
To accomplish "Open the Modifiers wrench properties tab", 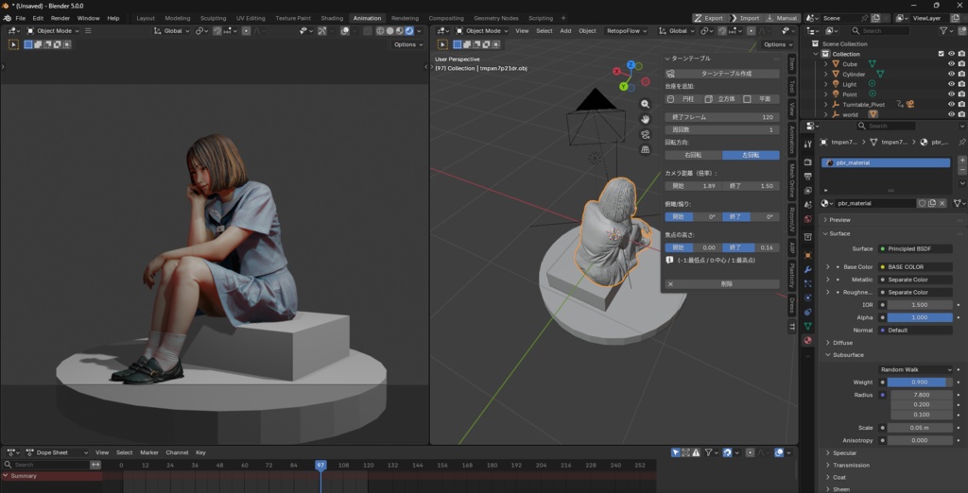I will pyautogui.click(x=807, y=269).
